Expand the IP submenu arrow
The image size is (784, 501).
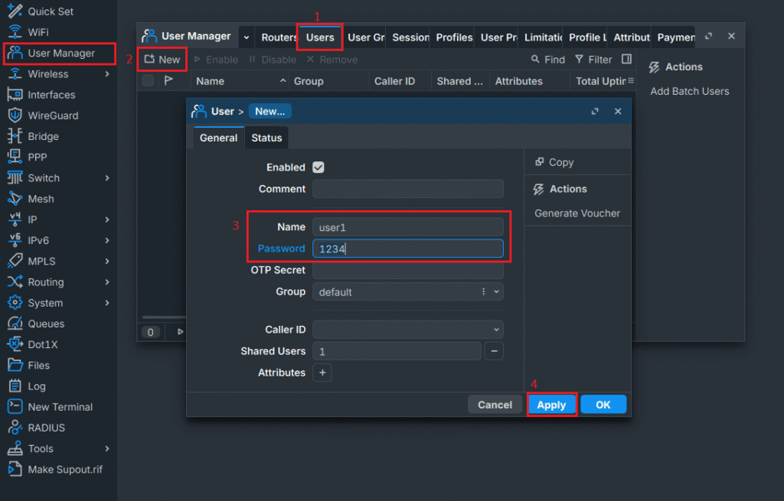point(107,220)
